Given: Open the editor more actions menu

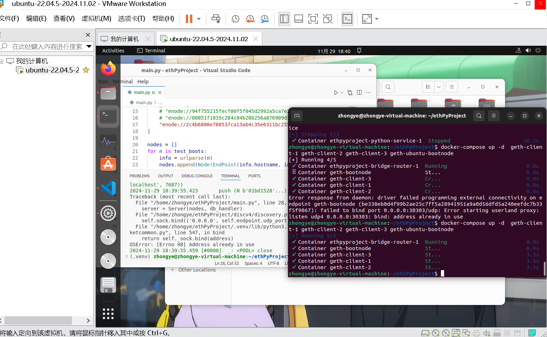Looking at the screenshot, I should click(368, 93).
